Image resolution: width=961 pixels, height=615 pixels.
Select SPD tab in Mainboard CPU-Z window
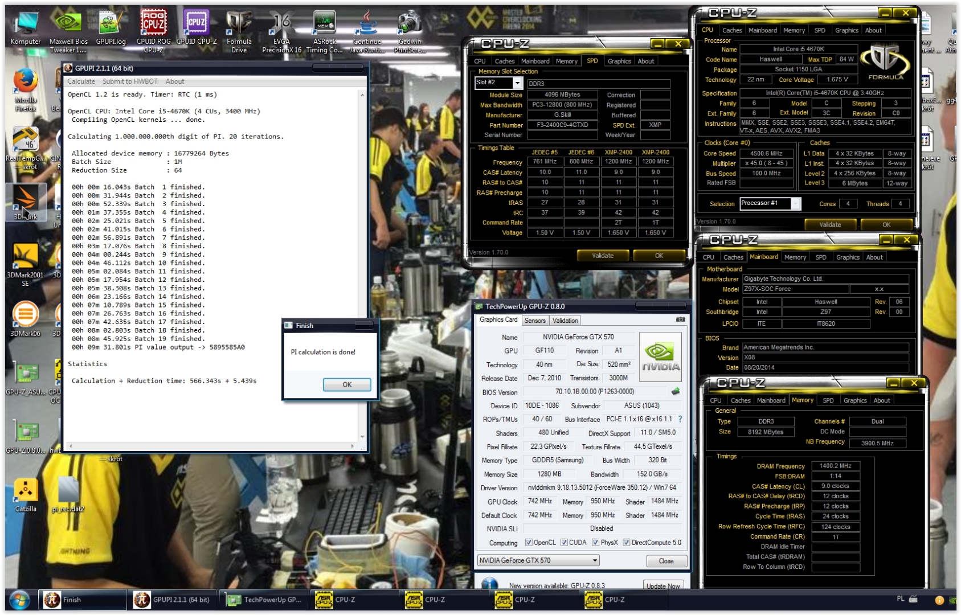pyautogui.click(x=821, y=257)
